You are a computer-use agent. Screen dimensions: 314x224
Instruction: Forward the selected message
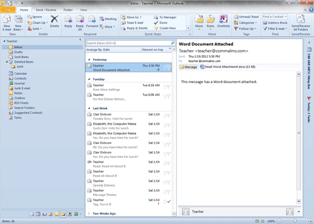coord(92,22)
